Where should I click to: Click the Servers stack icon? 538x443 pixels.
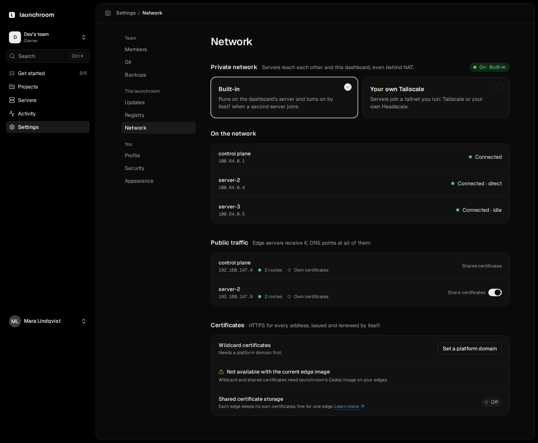12,100
